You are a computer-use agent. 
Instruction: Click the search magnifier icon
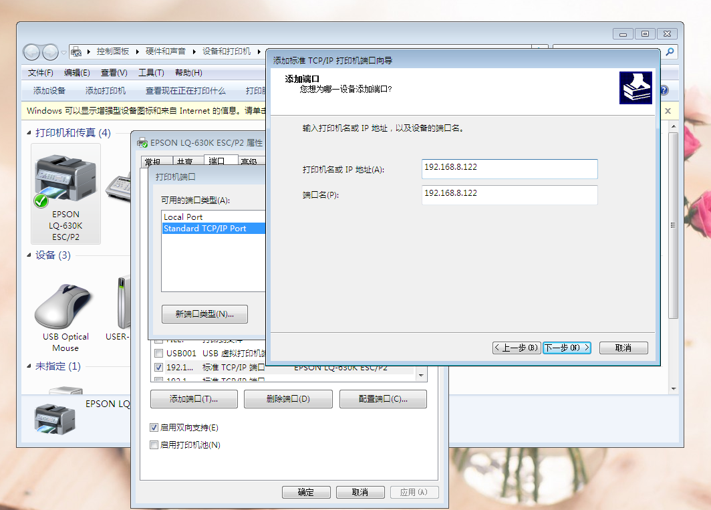[x=669, y=51]
